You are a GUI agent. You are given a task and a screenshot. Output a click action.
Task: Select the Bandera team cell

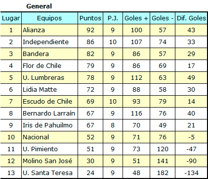pos(49,54)
